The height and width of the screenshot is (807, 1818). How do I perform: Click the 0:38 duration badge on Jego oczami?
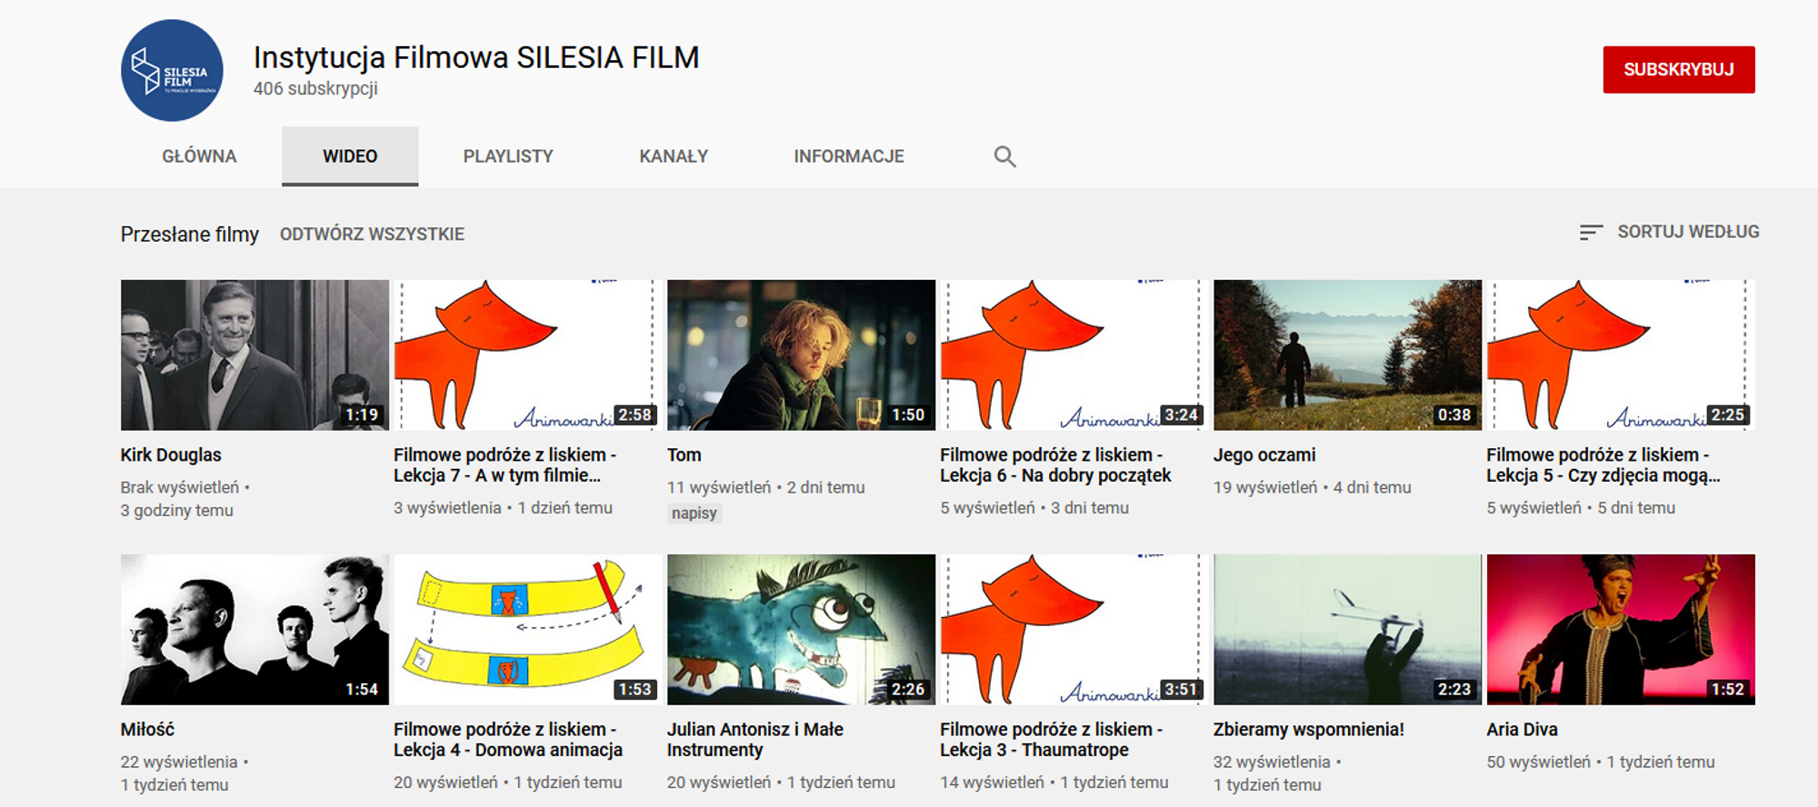(x=1453, y=414)
